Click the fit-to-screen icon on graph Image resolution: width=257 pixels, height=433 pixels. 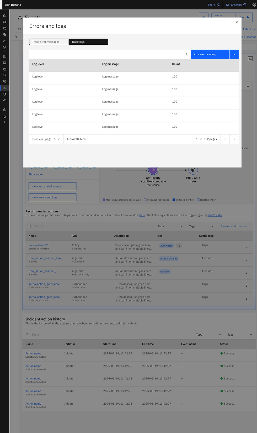pos(248,86)
